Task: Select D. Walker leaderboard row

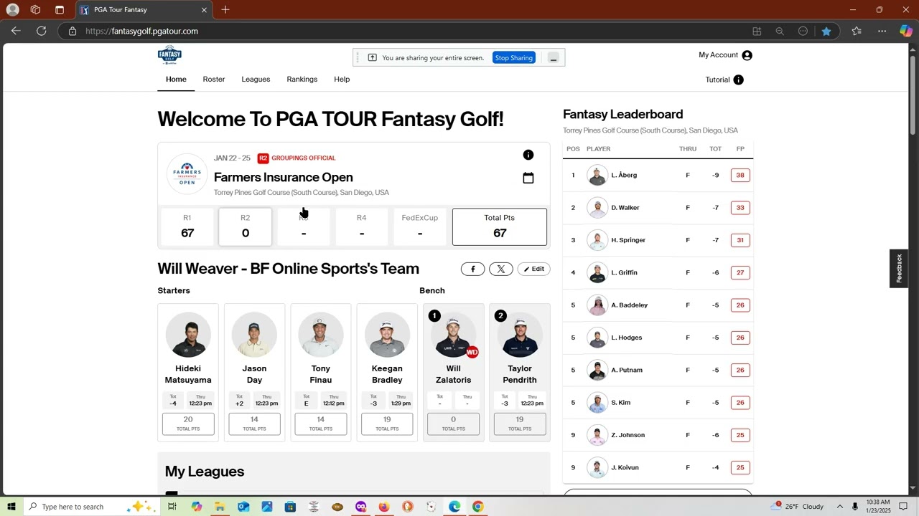Action: (x=658, y=208)
